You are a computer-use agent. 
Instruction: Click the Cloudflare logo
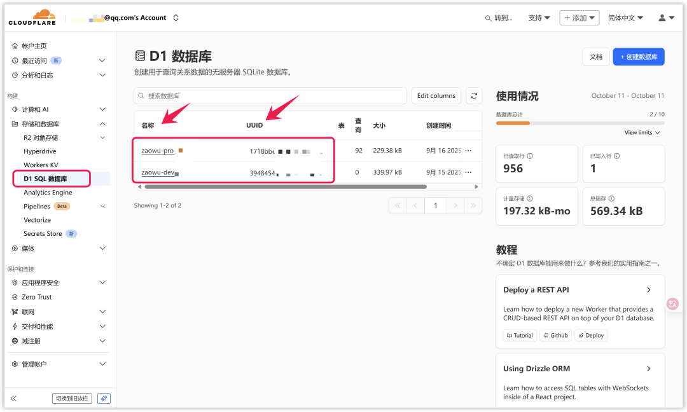32,17
